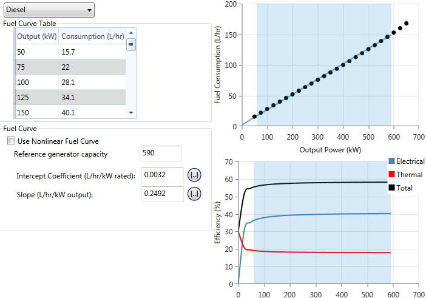Image resolution: width=426 pixels, height=298 pixels.
Task: Click the blue Electrical legend swatch
Action: click(391, 161)
